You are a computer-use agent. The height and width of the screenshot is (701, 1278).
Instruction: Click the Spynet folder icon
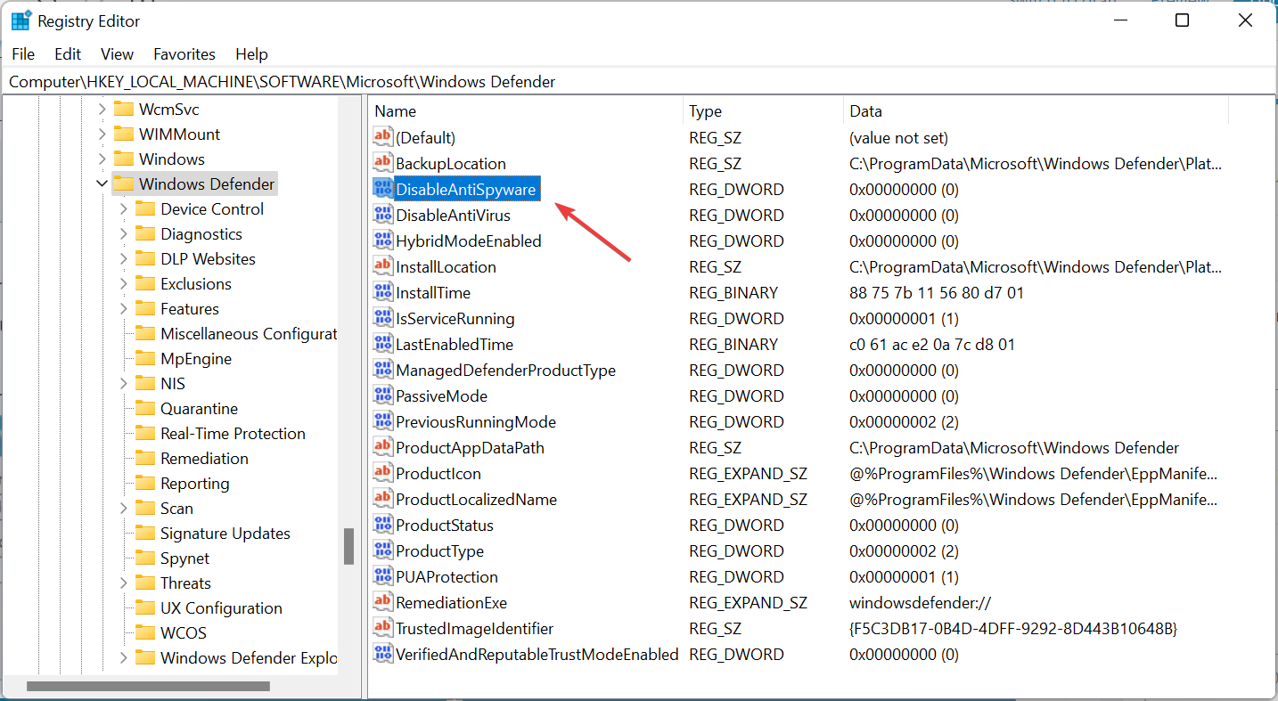tap(145, 558)
